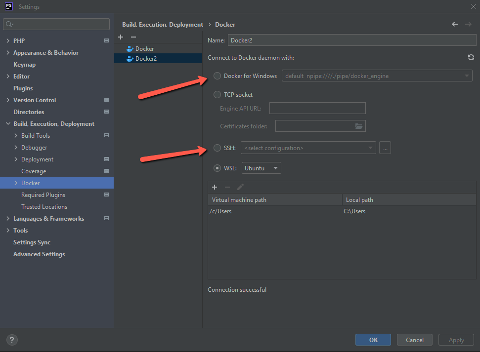Select TCP socket radio button
Viewport: 480px width, 352px height.
[x=217, y=94]
